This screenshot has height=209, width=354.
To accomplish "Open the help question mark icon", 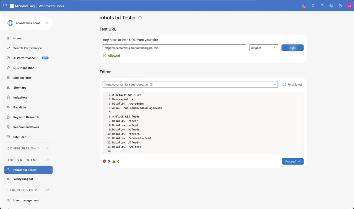I will coord(322,6).
